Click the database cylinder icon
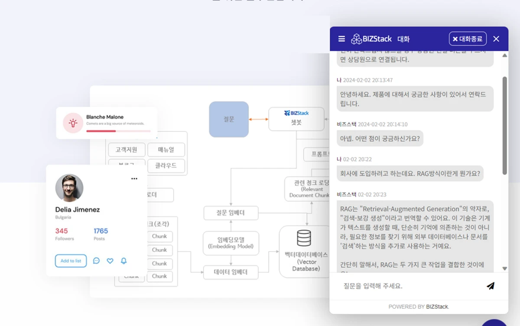Viewport: 520px width, 326px height. (304, 239)
